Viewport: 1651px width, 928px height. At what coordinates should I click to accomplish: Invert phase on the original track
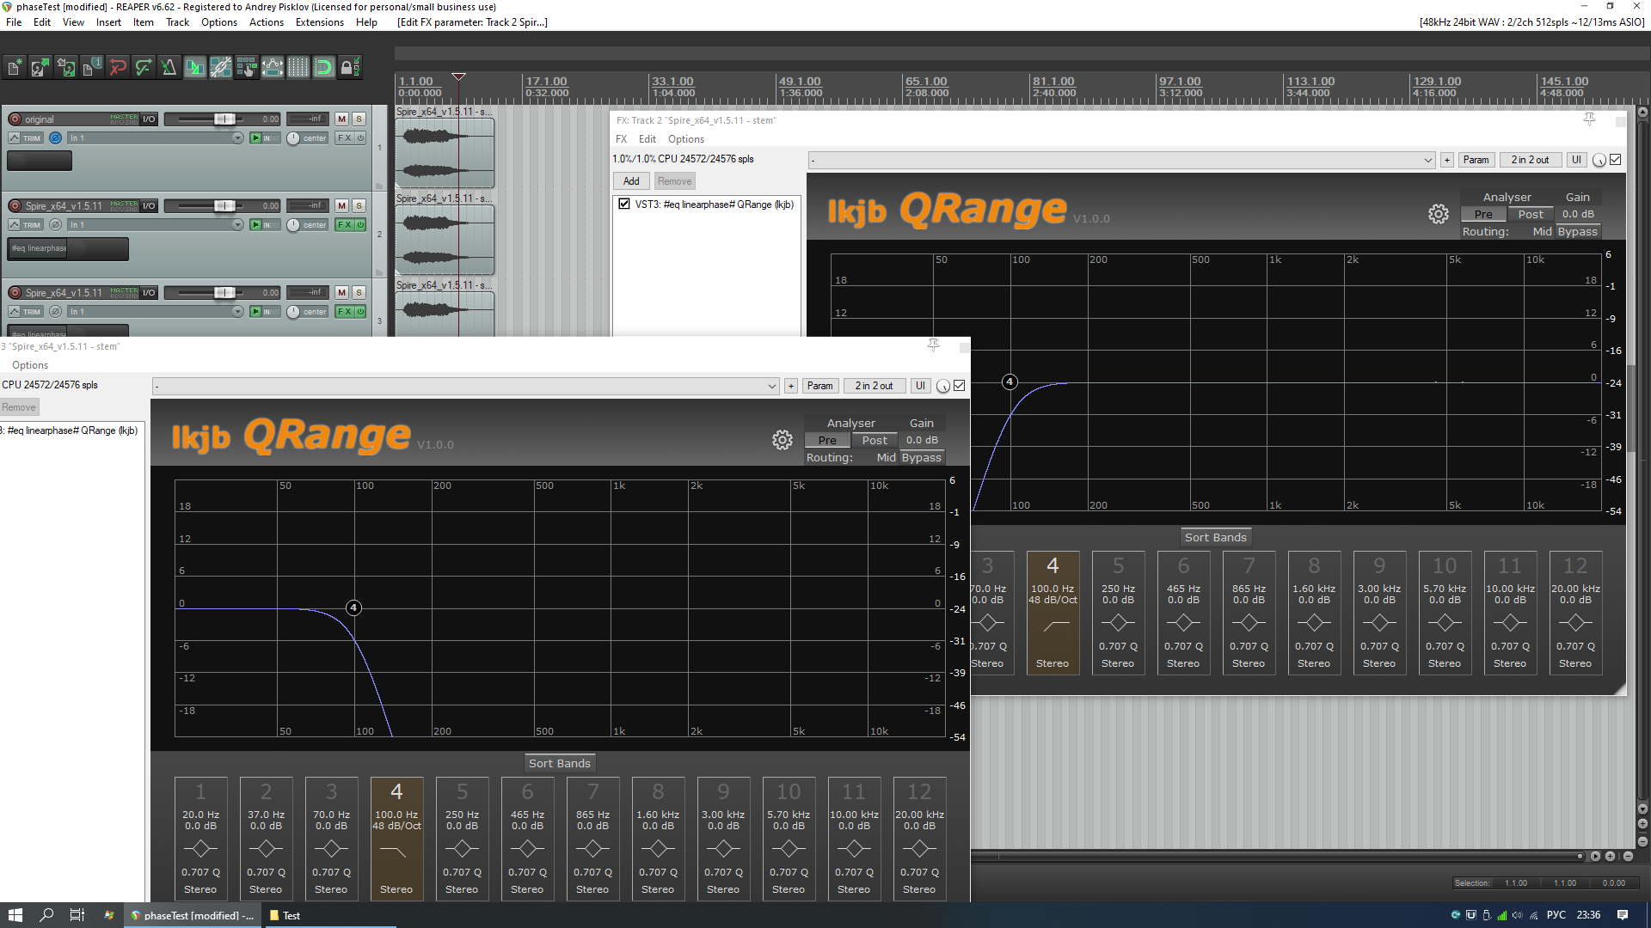[56, 137]
